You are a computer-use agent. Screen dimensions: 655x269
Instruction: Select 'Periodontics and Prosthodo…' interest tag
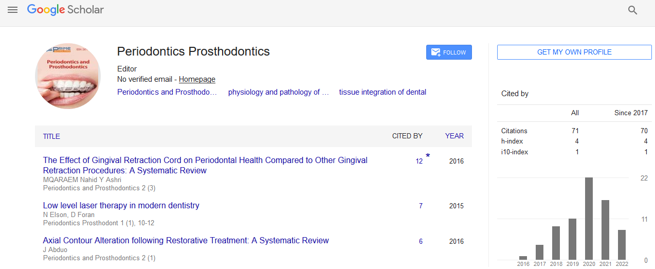[x=167, y=92]
